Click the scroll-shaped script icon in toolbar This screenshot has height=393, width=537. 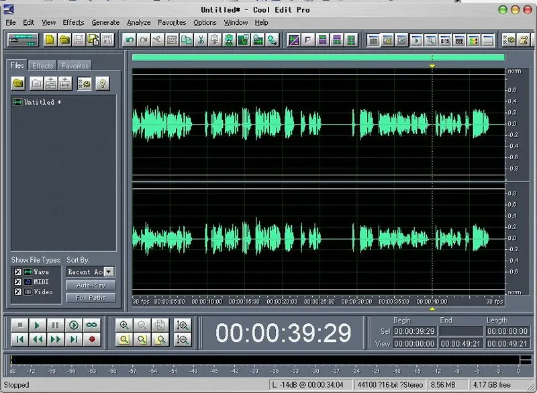[524, 40]
